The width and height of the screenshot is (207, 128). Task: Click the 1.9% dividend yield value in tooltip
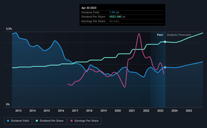coord(112,12)
